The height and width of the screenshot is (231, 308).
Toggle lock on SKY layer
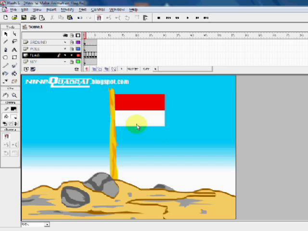tap(72, 62)
